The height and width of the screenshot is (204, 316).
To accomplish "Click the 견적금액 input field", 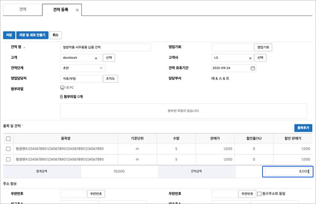I will tap(288, 171).
